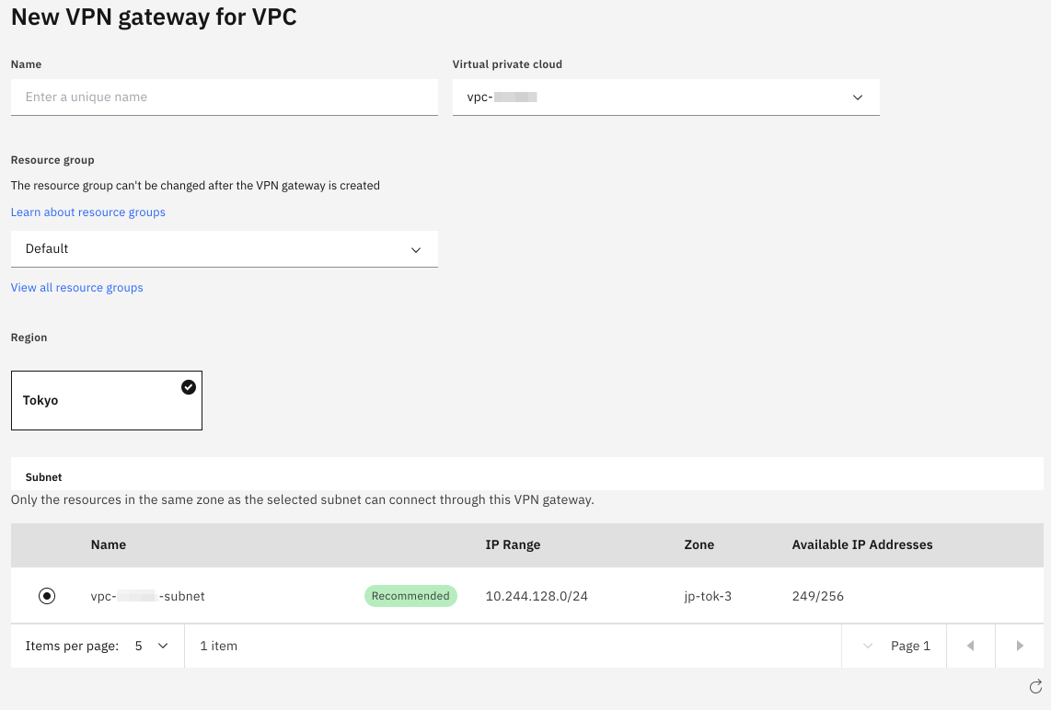Click the refresh icon below the subnet table

click(x=1035, y=687)
